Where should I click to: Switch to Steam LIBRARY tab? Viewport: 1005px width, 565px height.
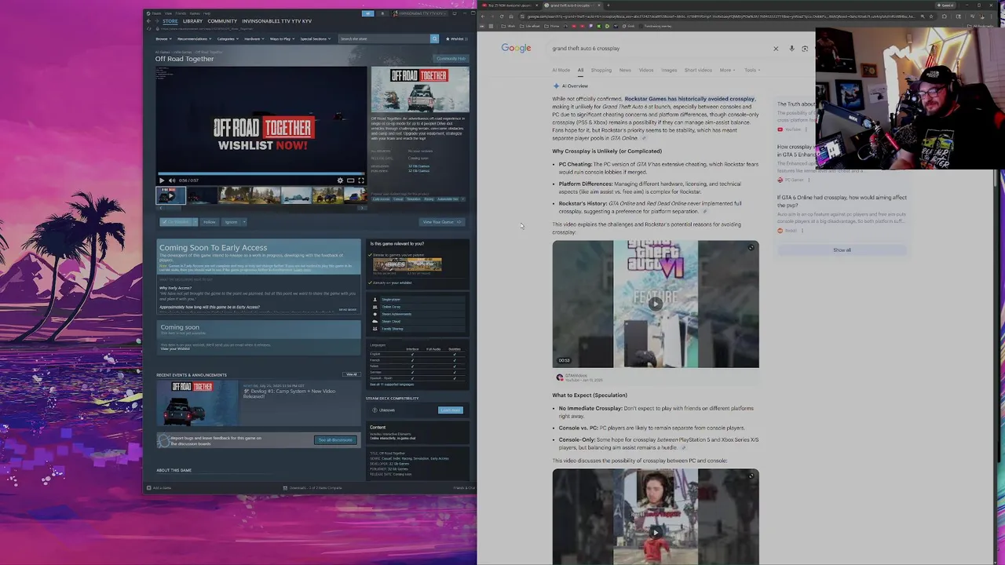192,21
